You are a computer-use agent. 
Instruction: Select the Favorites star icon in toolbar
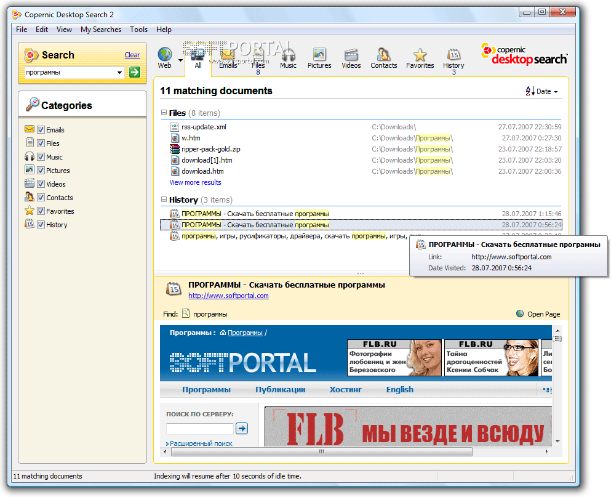(x=420, y=54)
